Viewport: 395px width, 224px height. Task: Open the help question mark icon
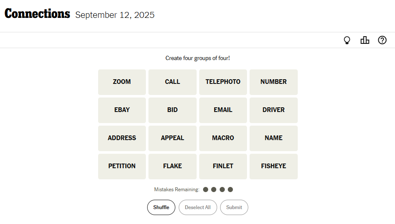click(x=382, y=40)
